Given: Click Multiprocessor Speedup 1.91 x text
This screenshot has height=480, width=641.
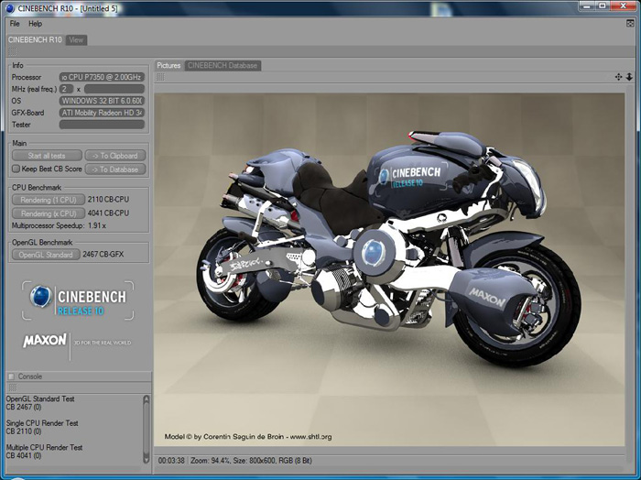Looking at the screenshot, I should [x=59, y=225].
